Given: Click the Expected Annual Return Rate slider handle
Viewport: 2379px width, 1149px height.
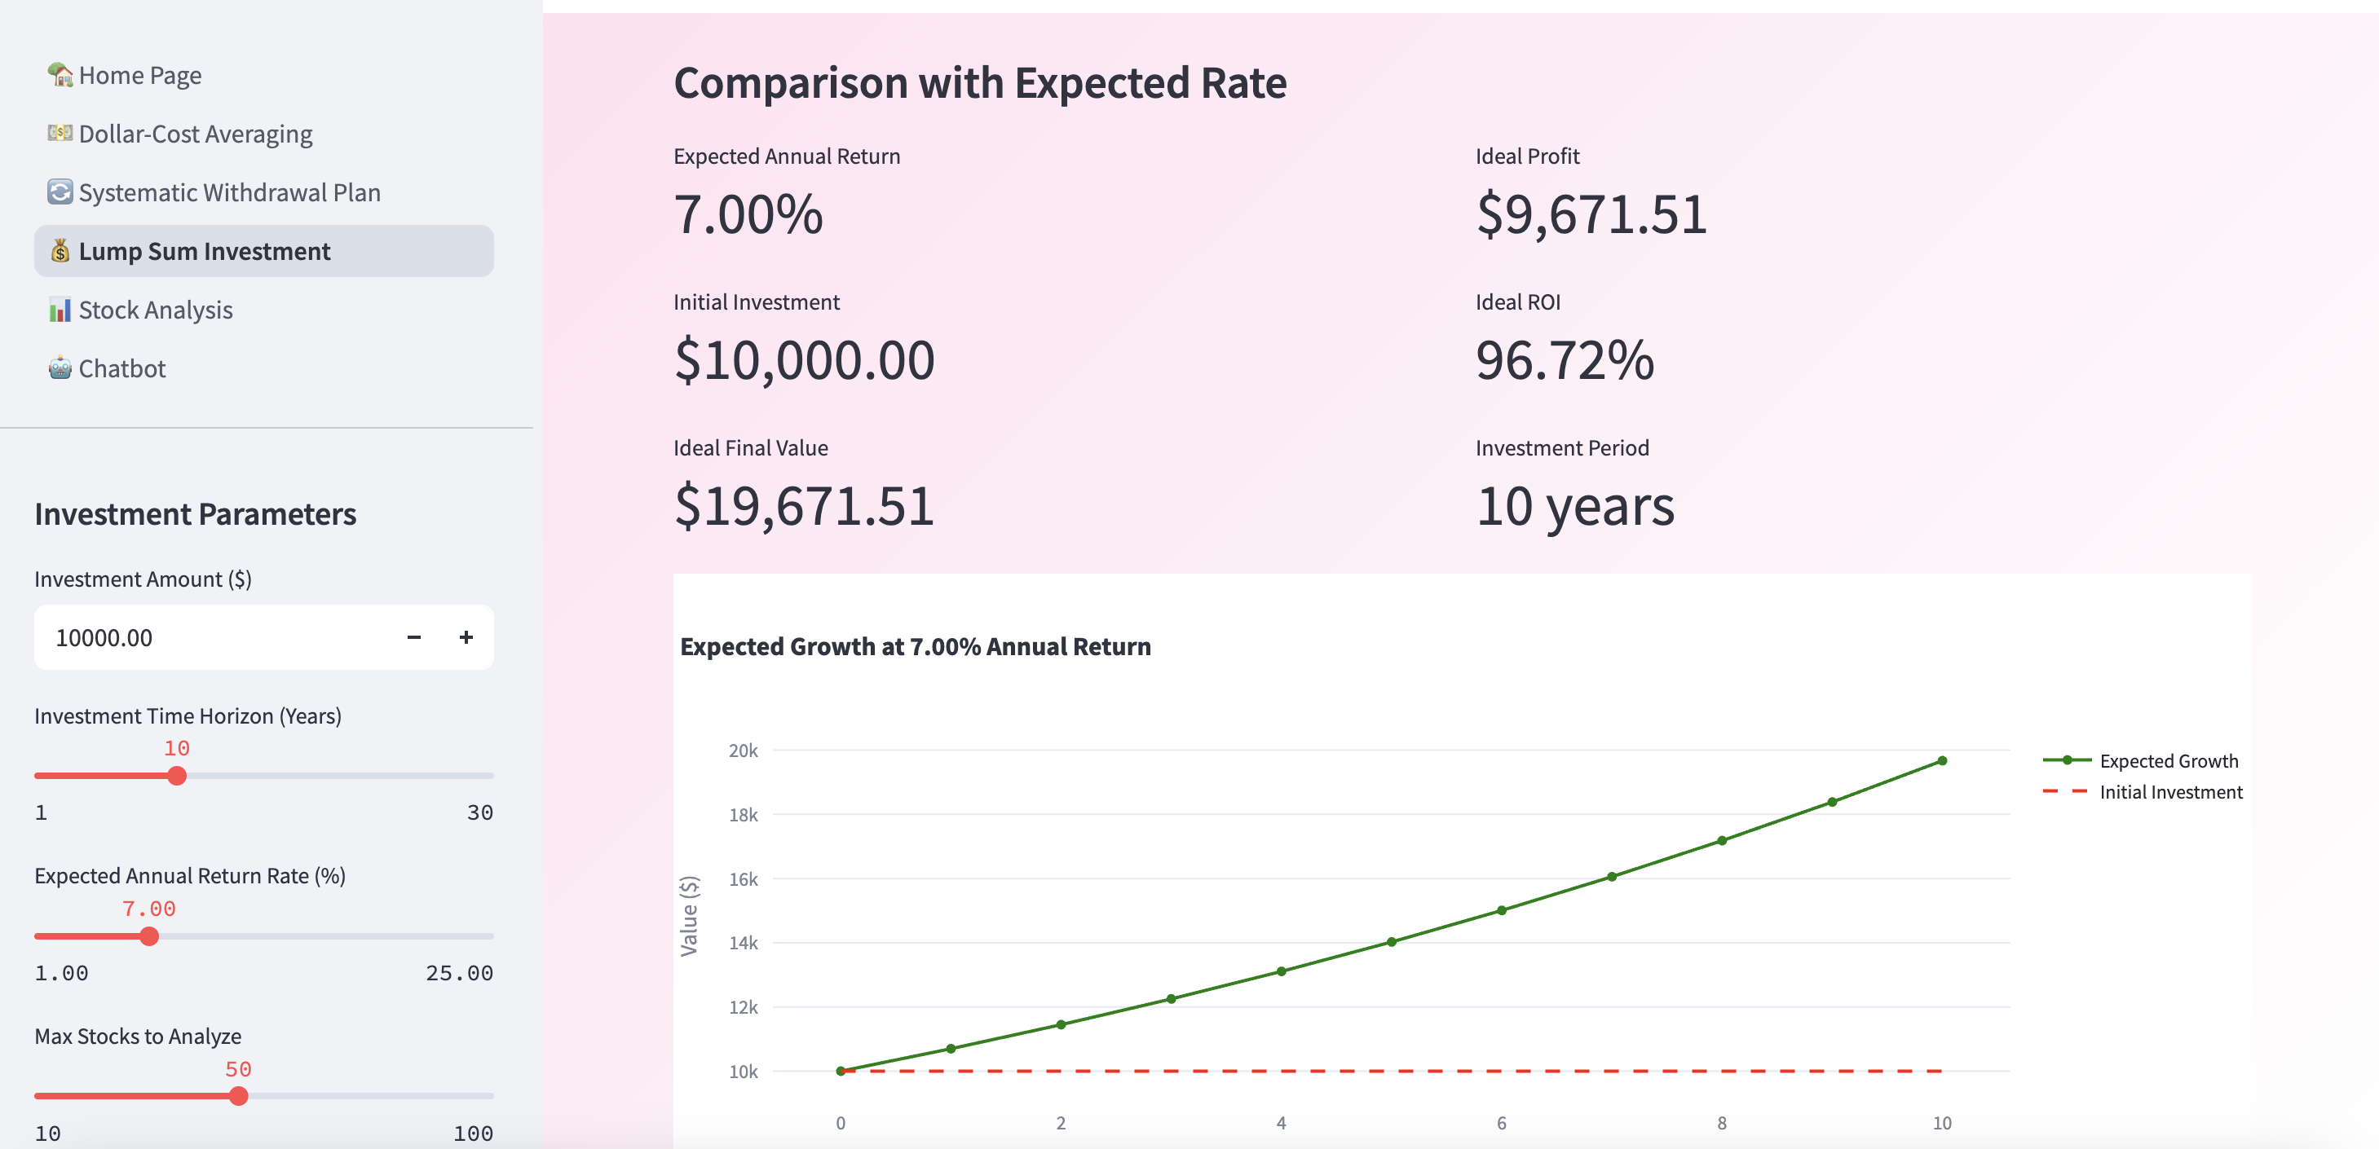Looking at the screenshot, I should pos(150,937).
